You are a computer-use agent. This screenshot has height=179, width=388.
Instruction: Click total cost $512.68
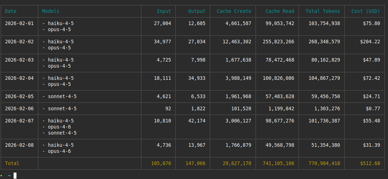point(370,163)
